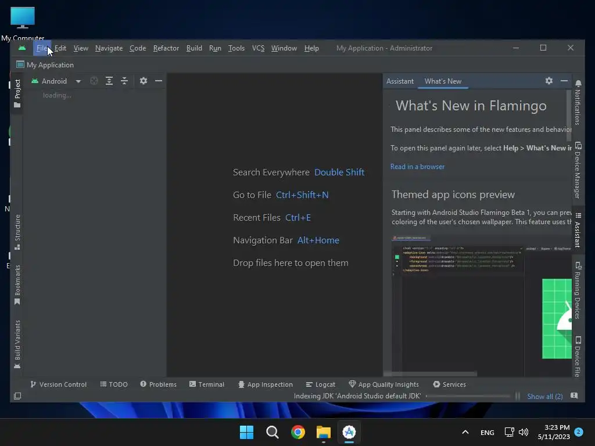Screen dimensions: 595x446
Task: Toggle the Device File Explorer sidebar tab
Action: pyautogui.click(x=578, y=356)
